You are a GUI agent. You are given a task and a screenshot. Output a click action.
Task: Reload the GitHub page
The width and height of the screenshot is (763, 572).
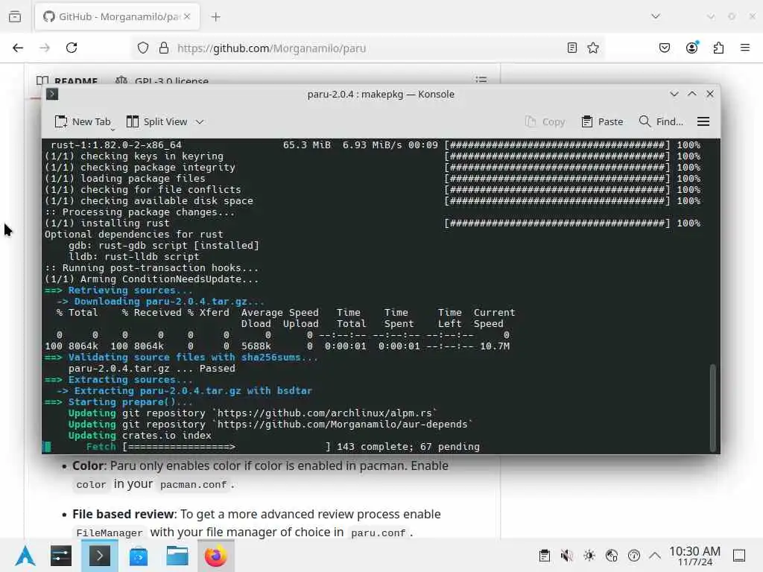coord(72,48)
